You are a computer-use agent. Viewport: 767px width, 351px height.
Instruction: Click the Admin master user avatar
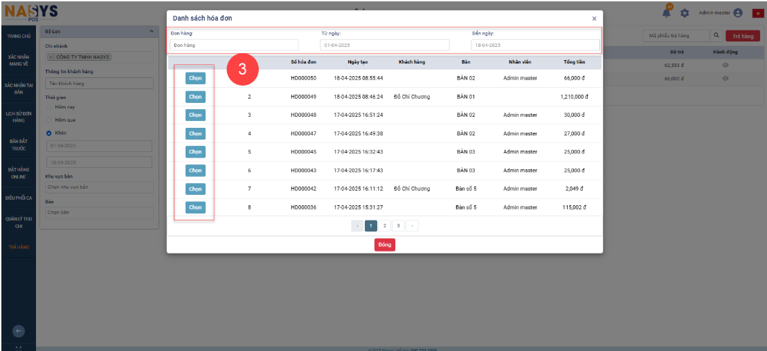(x=738, y=13)
